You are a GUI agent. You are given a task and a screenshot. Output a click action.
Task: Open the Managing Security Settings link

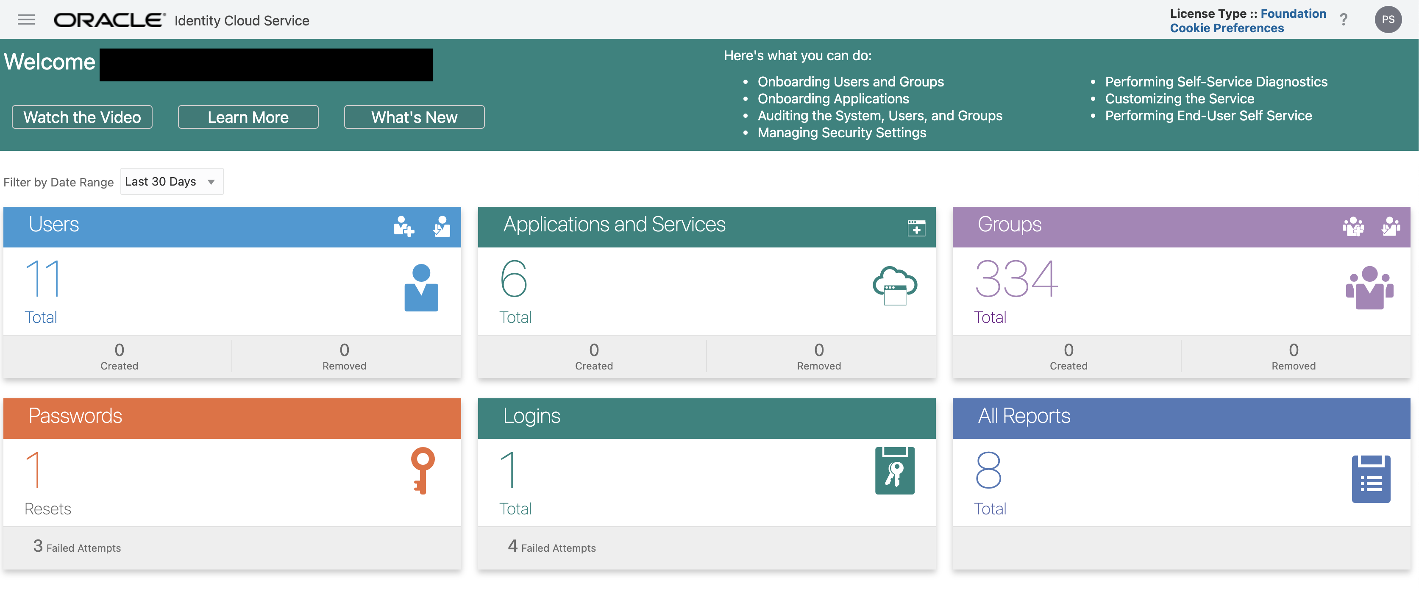[x=841, y=133]
